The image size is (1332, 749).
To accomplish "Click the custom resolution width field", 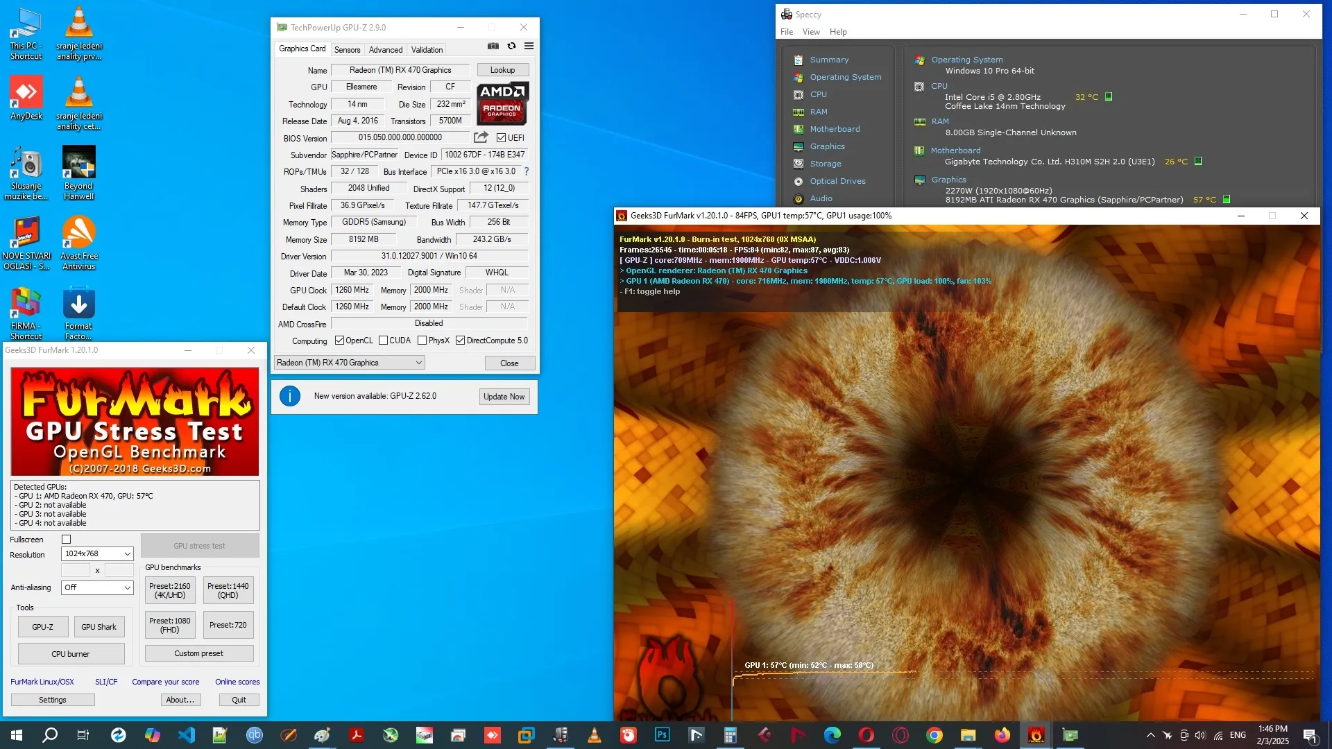I will [x=76, y=570].
